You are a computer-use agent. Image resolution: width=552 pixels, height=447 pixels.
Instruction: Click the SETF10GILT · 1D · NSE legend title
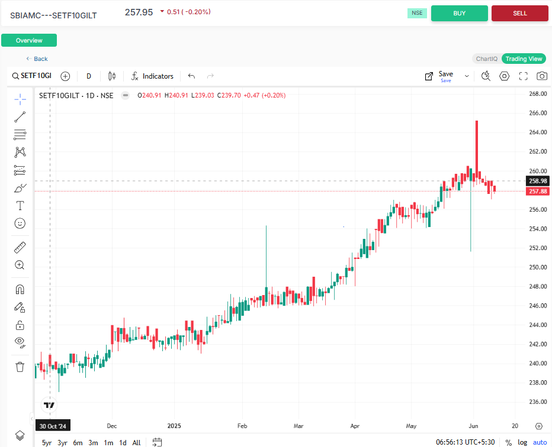click(76, 96)
